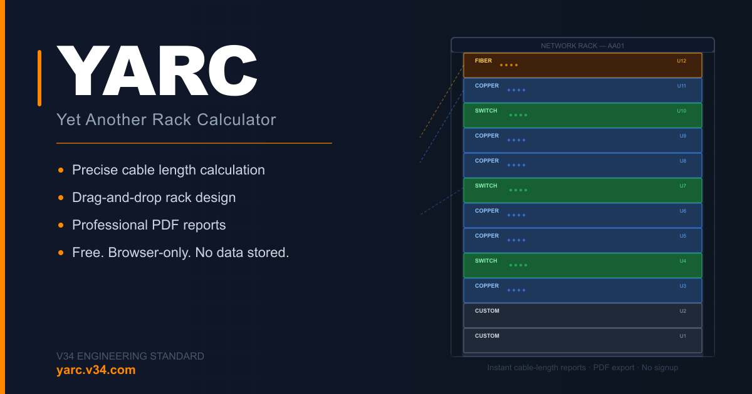Viewport: 752px width, 394px height.
Task: Select the CUSTOM unit in slot U2
Action: click(583, 315)
